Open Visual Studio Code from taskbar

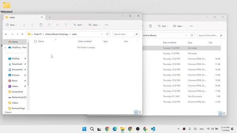pyautogui.click(x=153, y=129)
